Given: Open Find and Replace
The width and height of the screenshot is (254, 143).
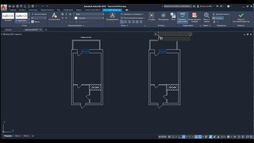Looking at the screenshot, I should pyautogui.click(x=206, y=17).
